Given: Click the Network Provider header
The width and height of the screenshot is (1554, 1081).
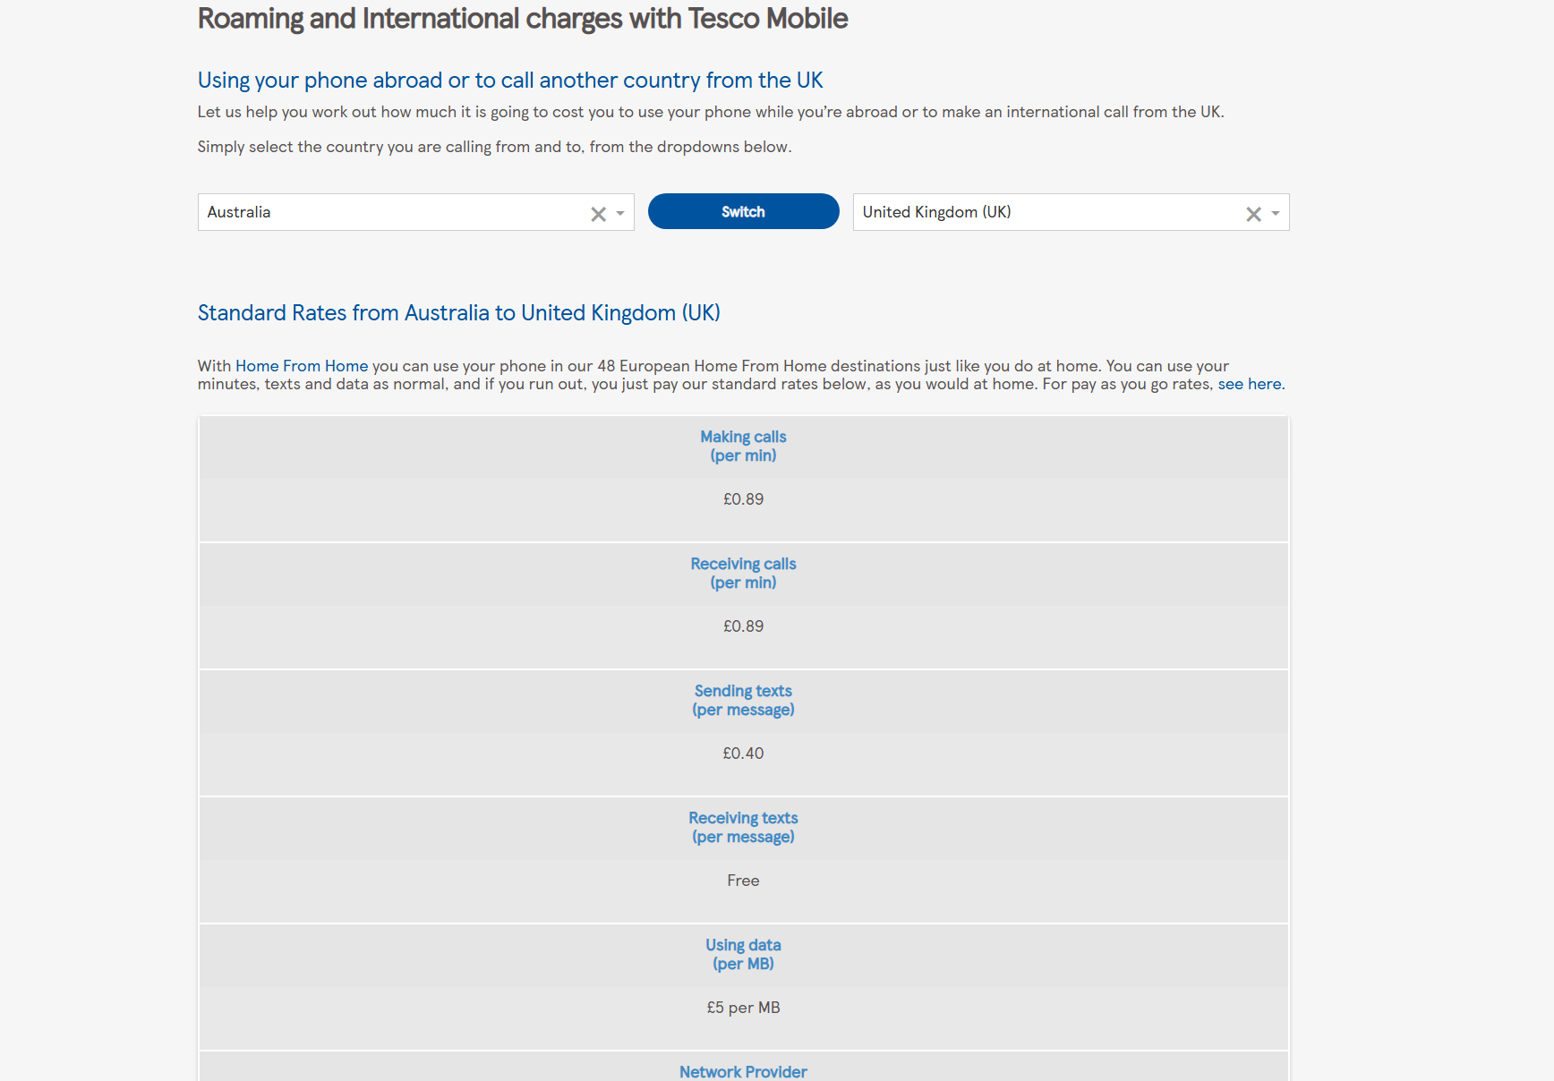Looking at the screenshot, I should 743,1071.
